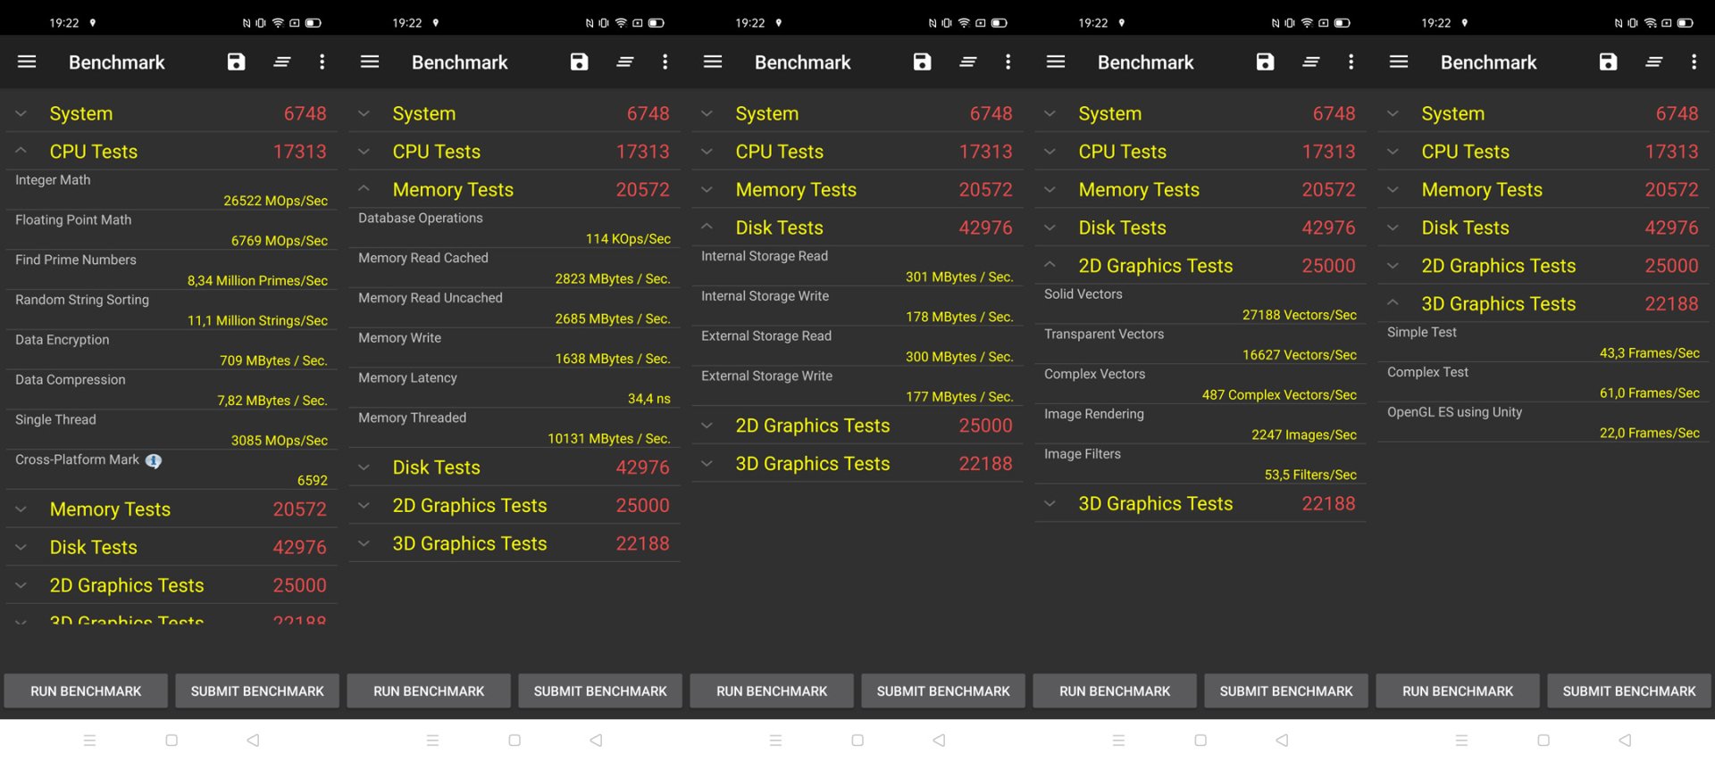Tap SUBMIT BENCHMARK on fifth screen

coord(1629,691)
